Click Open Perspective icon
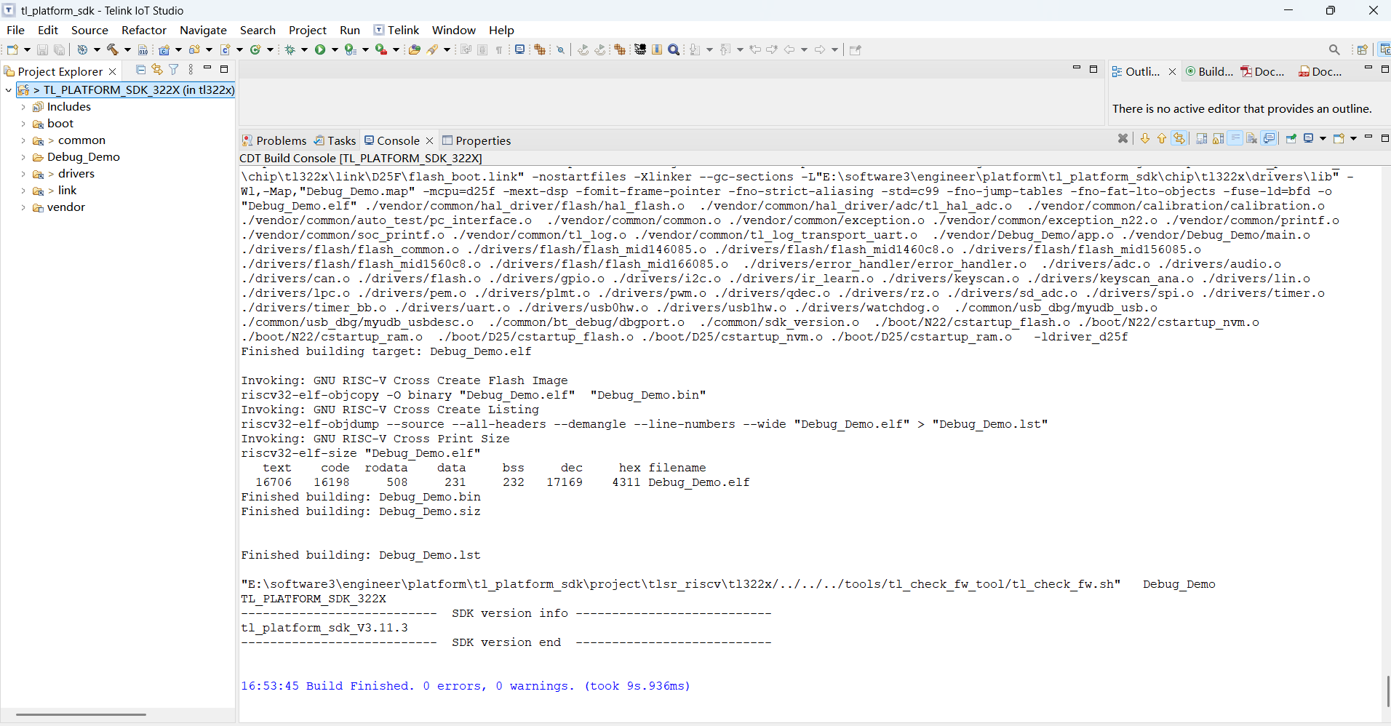The height and width of the screenshot is (726, 1391). point(1362,49)
